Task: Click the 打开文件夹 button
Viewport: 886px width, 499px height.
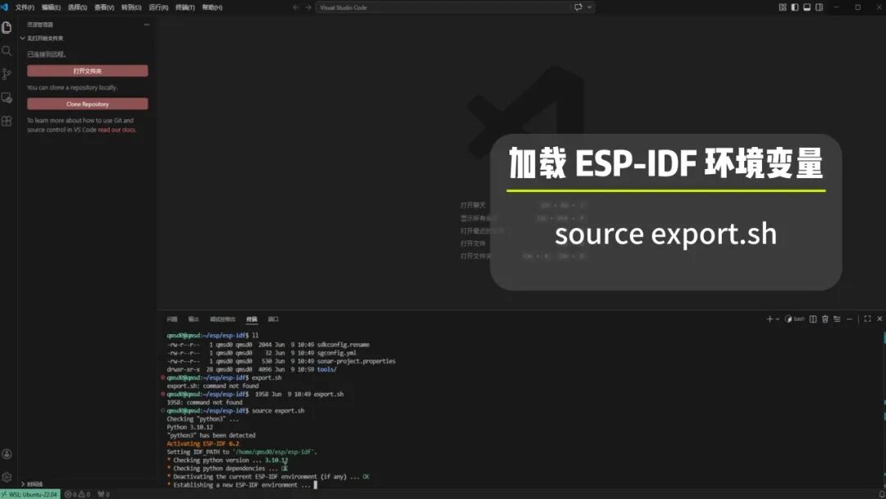Action: point(88,71)
